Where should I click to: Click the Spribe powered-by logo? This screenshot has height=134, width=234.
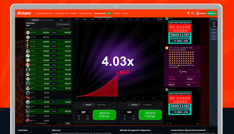68,123
